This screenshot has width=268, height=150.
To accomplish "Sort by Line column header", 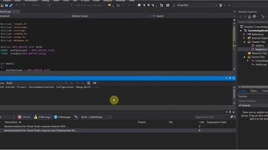I will 202,122.
